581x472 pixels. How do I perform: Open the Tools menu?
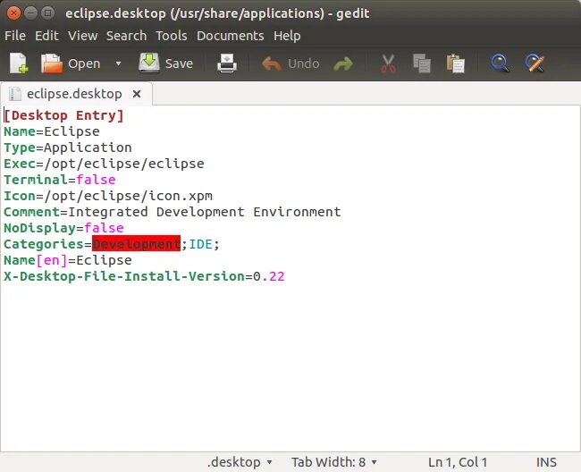coord(172,36)
